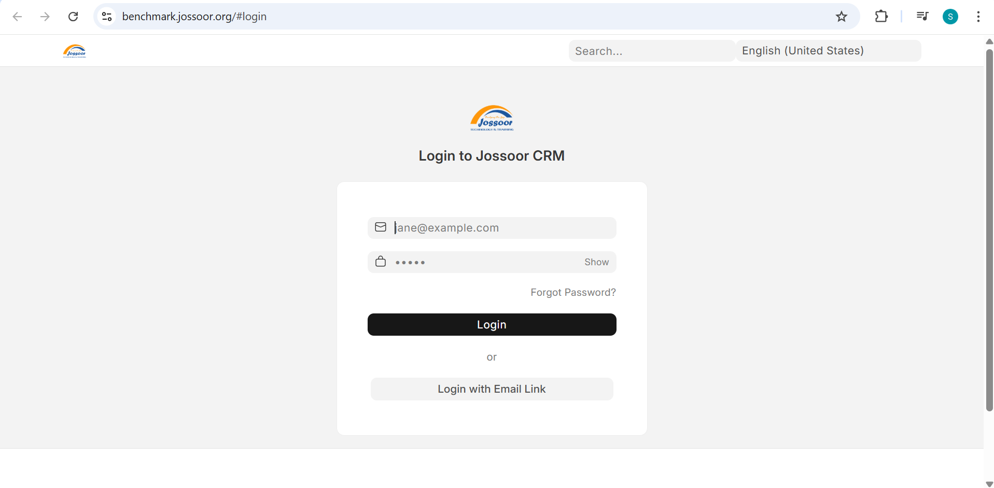Open the English (United States) language dropdown
The width and height of the screenshot is (994, 488).
pyautogui.click(x=828, y=51)
